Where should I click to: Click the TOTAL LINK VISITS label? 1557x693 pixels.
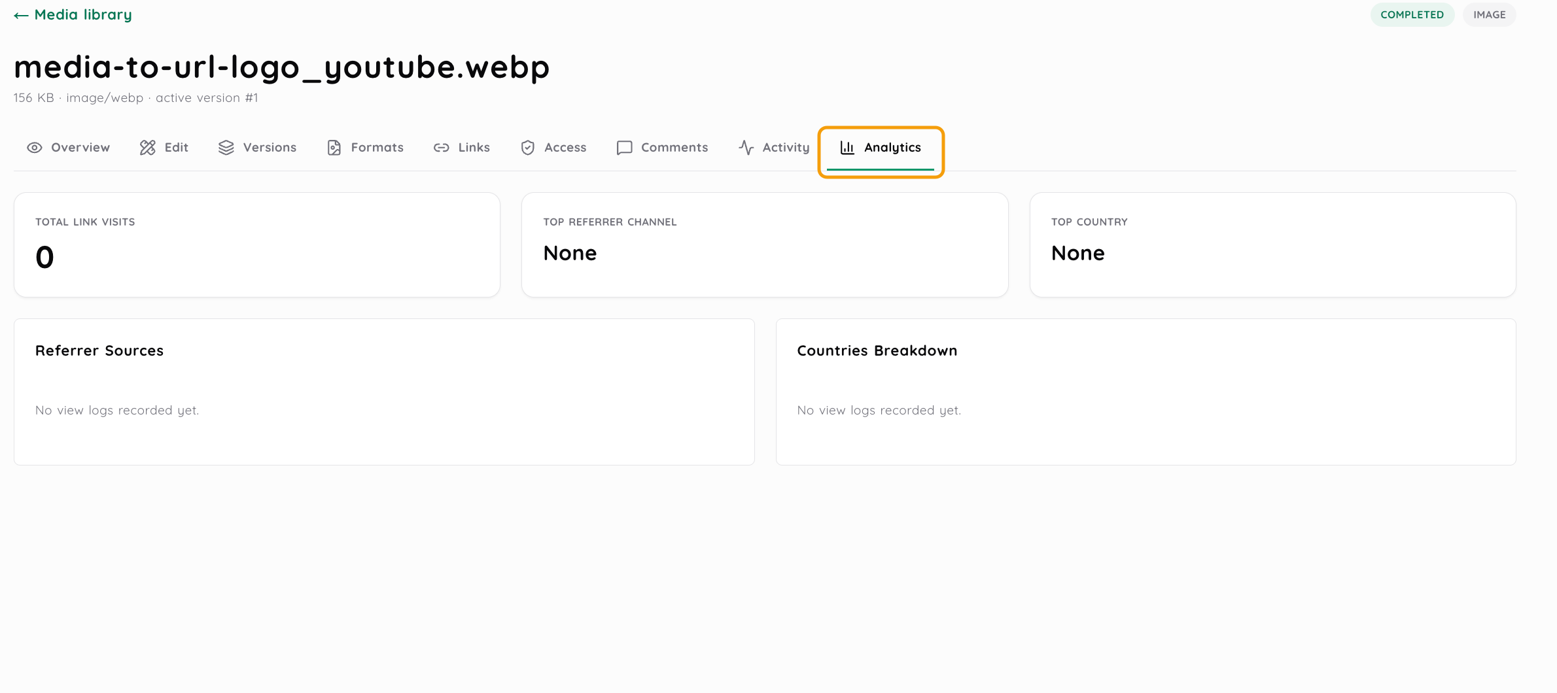85,222
